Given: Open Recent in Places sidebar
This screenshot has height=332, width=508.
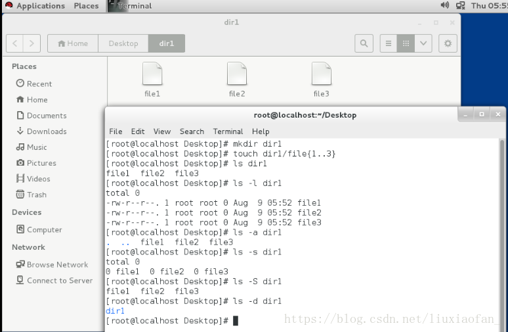Looking at the screenshot, I should tap(34, 83).
